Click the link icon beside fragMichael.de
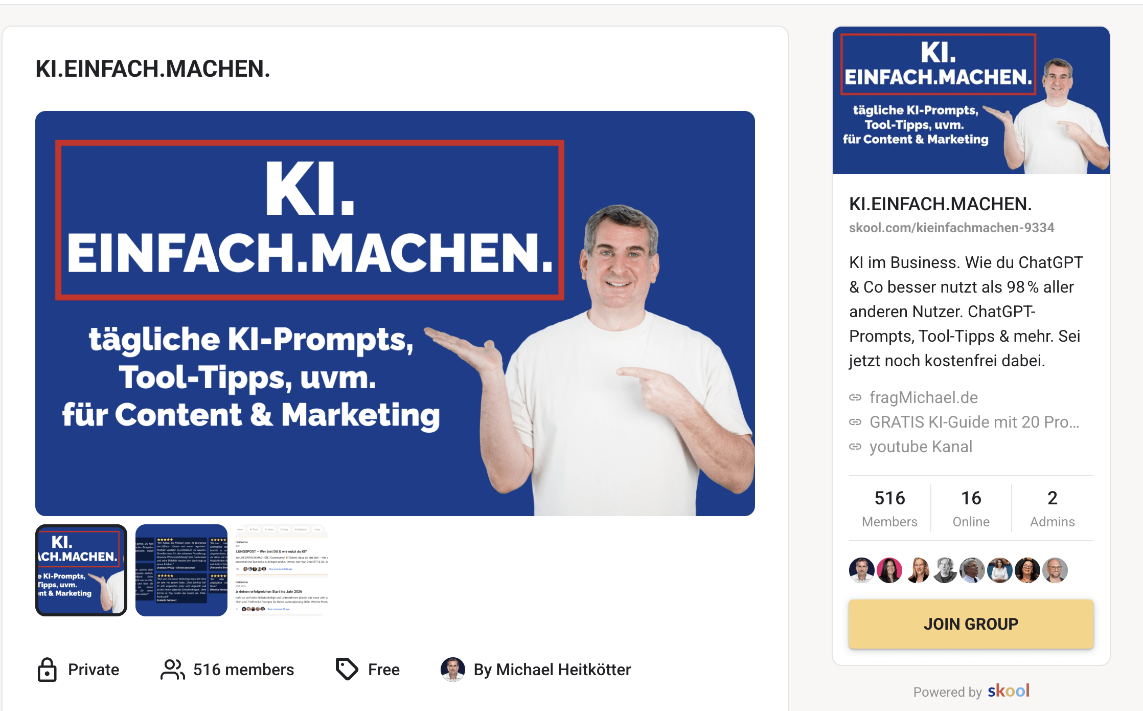This screenshot has height=711, width=1143. [855, 397]
